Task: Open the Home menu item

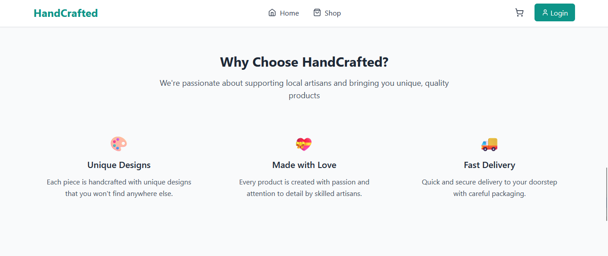Action: coord(289,13)
